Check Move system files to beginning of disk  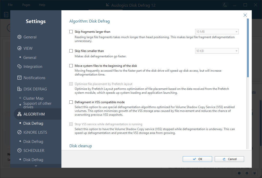(71, 66)
